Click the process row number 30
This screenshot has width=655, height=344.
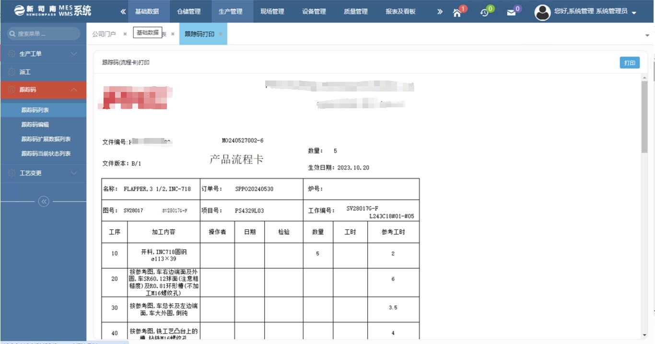(115, 308)
